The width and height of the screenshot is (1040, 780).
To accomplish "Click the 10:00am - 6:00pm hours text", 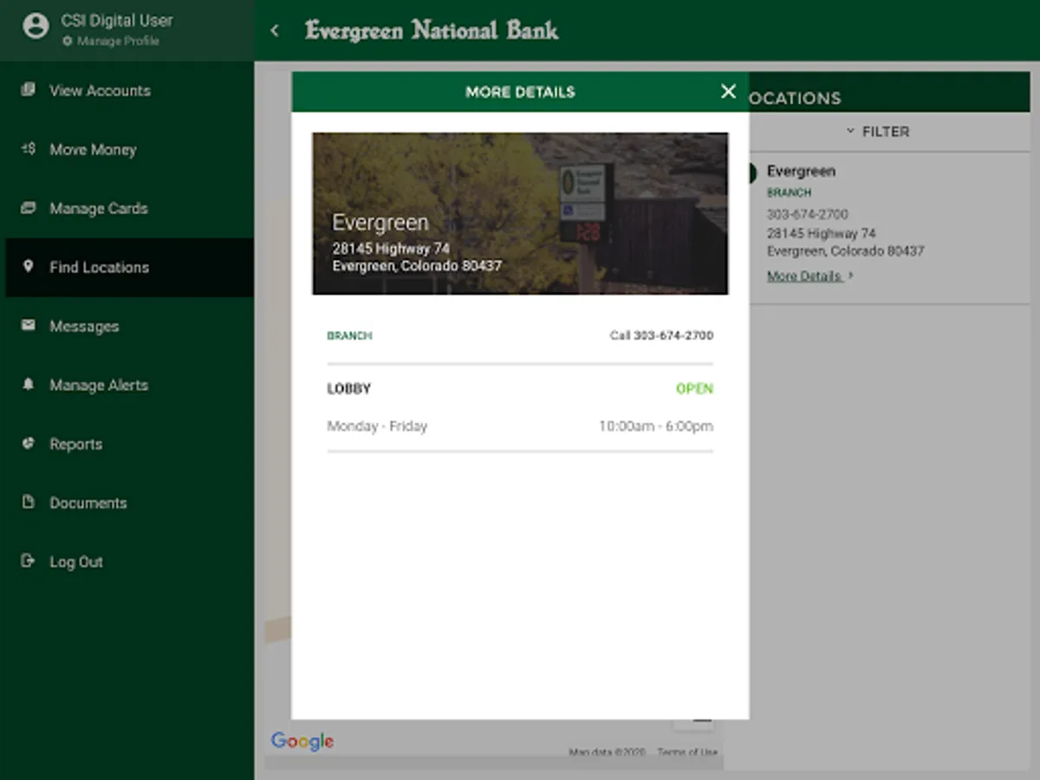I will (656, 426).
